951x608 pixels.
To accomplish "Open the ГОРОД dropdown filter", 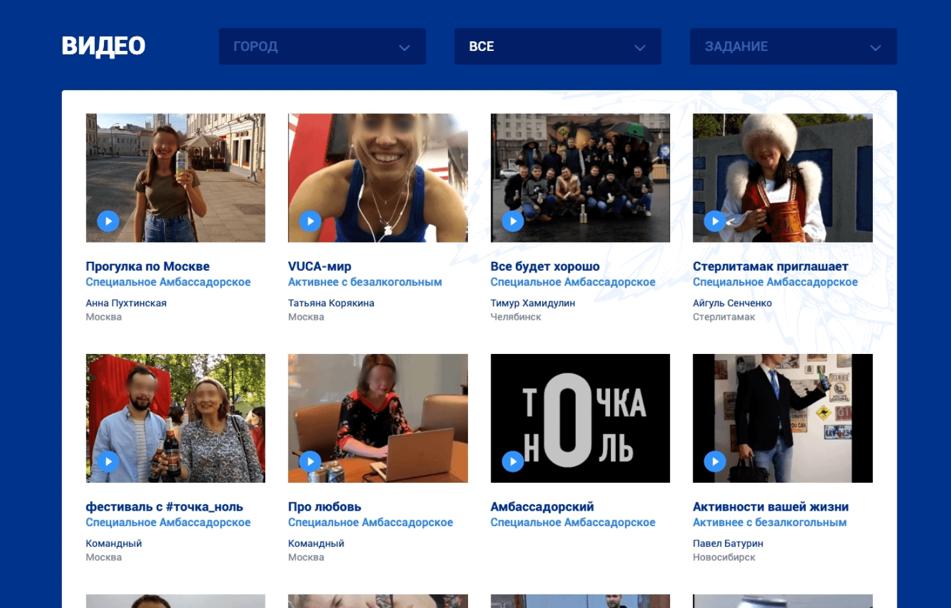I will tap(322, 46).
